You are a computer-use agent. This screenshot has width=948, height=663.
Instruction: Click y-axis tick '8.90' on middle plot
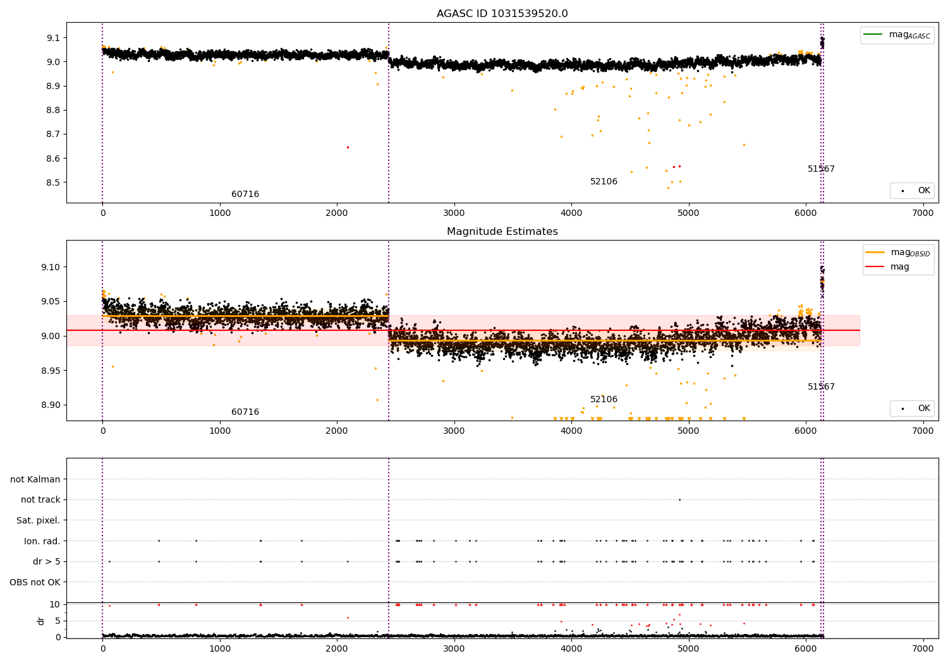coord(51,405)
